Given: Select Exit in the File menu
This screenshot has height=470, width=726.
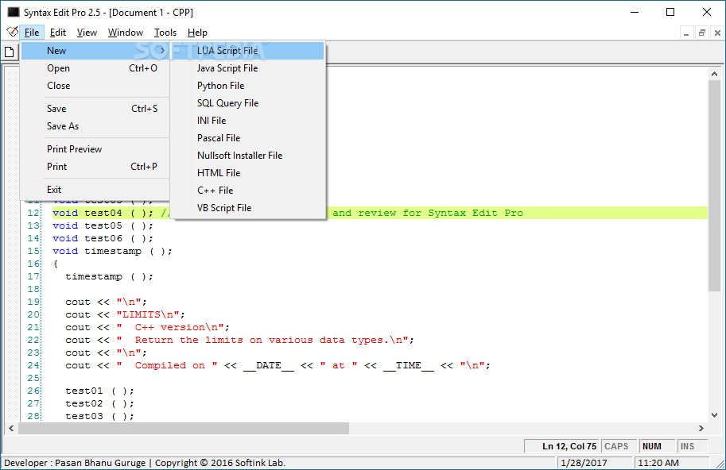Looking at the screenshot, I should pyautogui.click(x=95, y=190).
